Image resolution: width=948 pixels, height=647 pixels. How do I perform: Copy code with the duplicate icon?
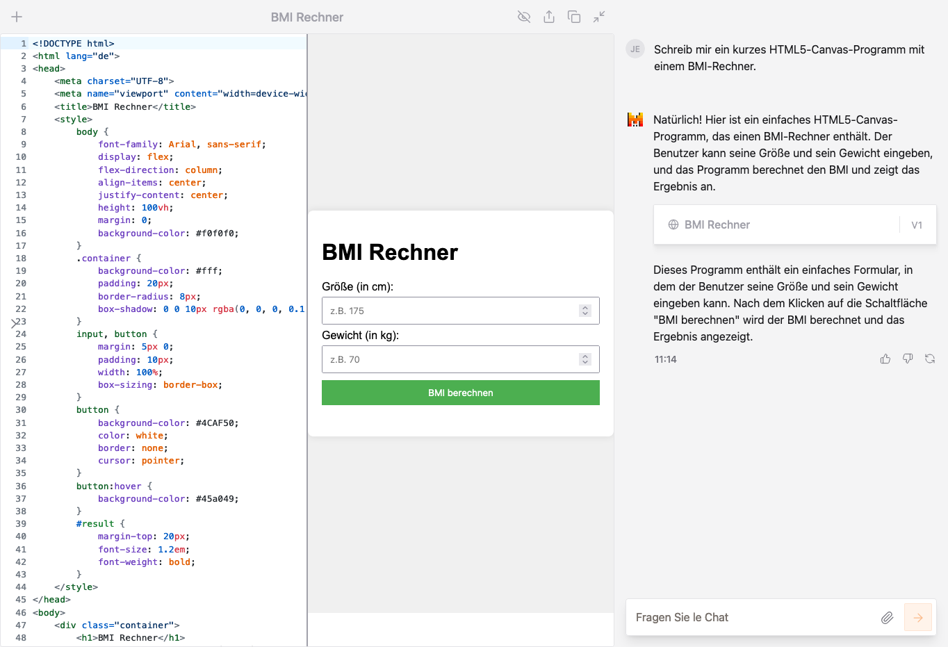coord(574,17)
